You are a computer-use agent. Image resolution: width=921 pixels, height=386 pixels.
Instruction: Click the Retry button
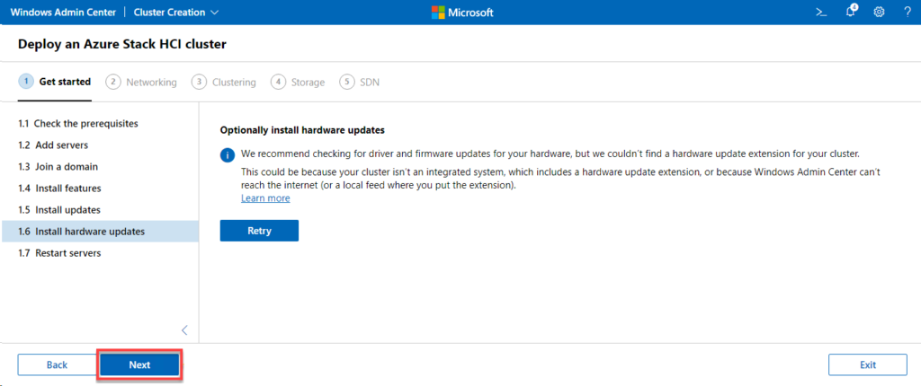tap(259, 231)
